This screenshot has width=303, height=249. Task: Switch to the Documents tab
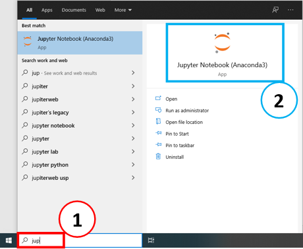tap(74, 10)
